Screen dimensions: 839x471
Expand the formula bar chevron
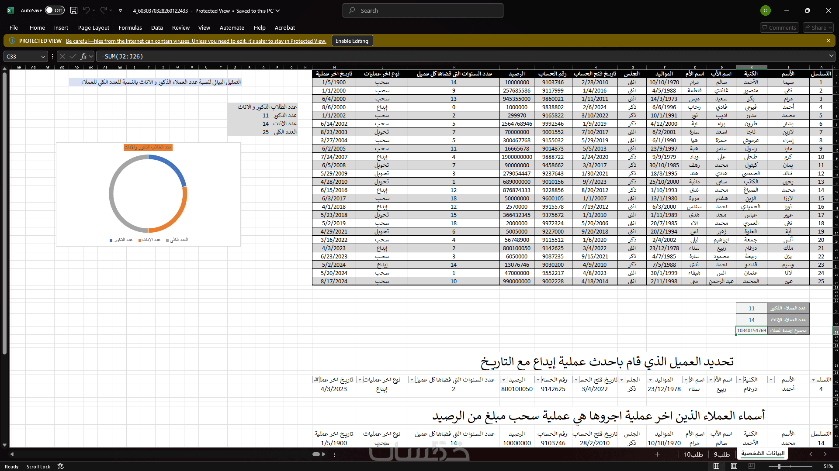click(x=831, y=56)
